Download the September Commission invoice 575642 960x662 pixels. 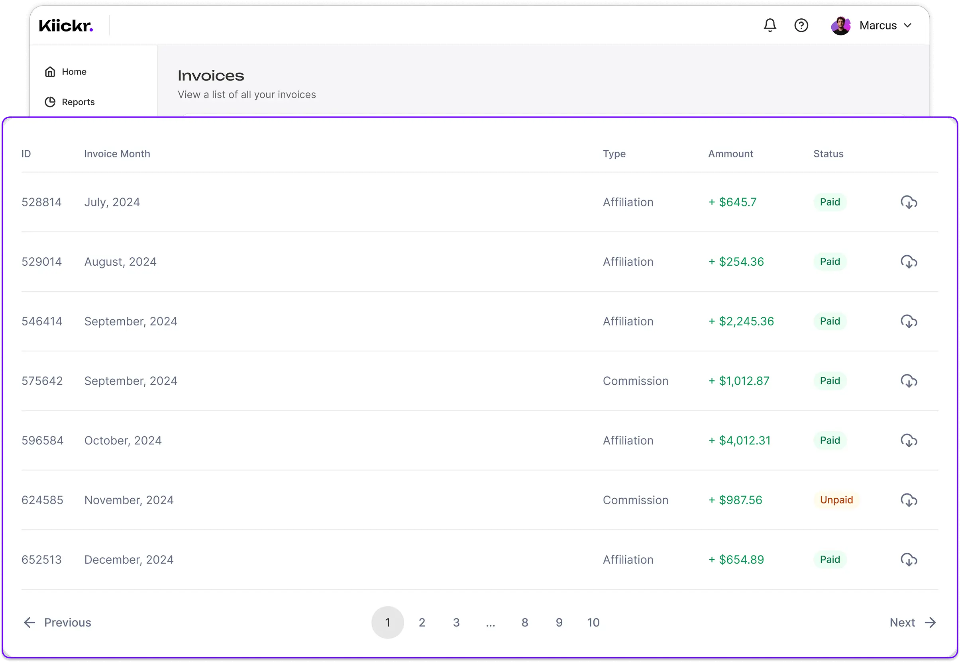(x=909, y=381)
